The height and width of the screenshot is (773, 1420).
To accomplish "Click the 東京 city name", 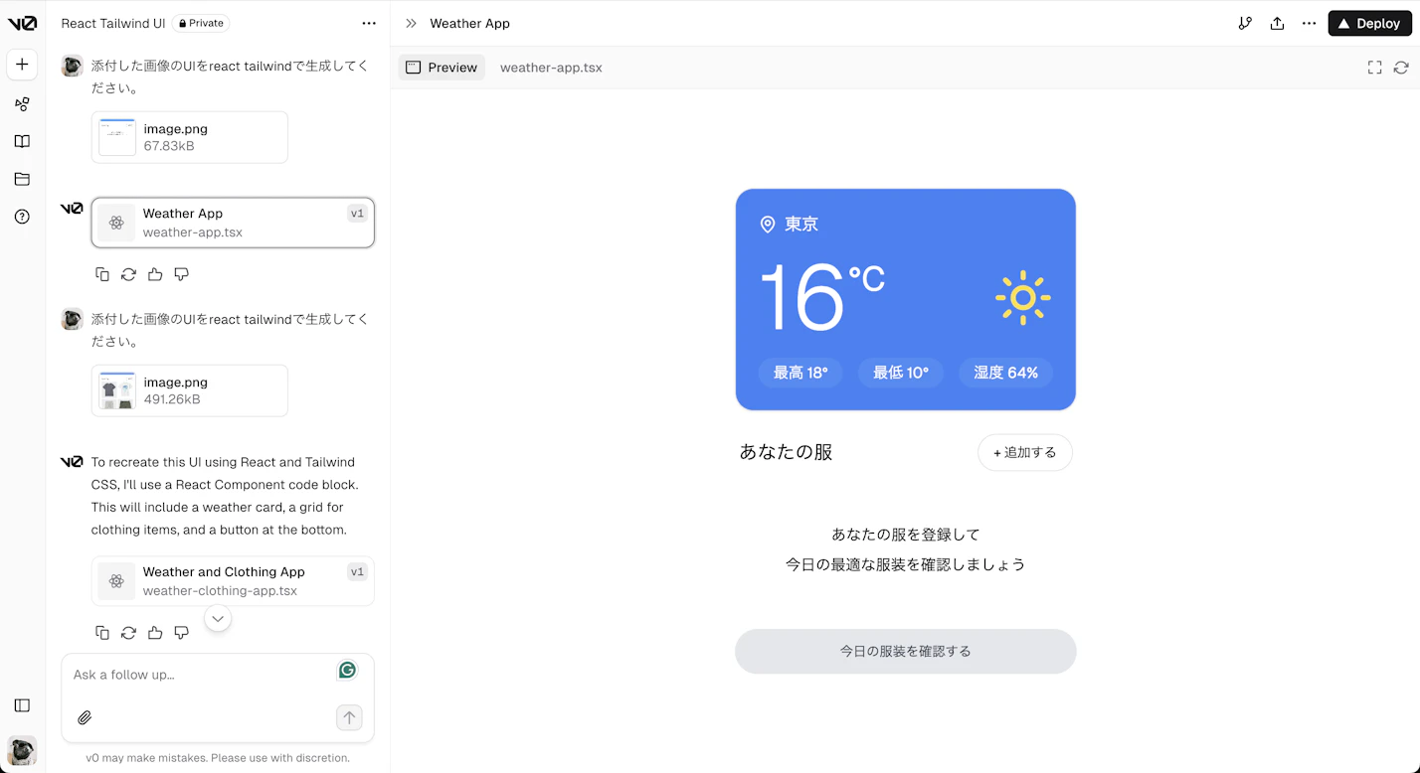I will click(x=801, y=225).
